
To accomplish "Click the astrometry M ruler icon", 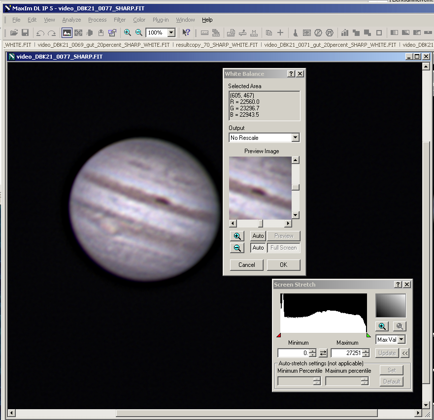I will click(x=254, y=32).
